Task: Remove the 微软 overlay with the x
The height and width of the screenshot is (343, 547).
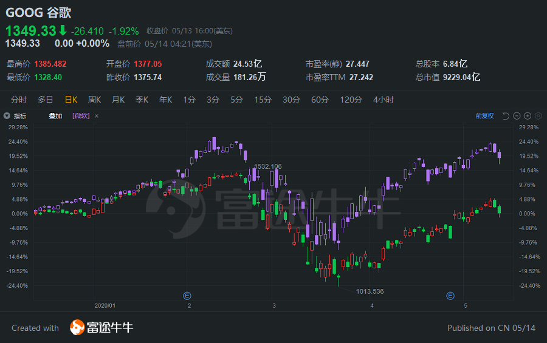Action: (97, 116)
